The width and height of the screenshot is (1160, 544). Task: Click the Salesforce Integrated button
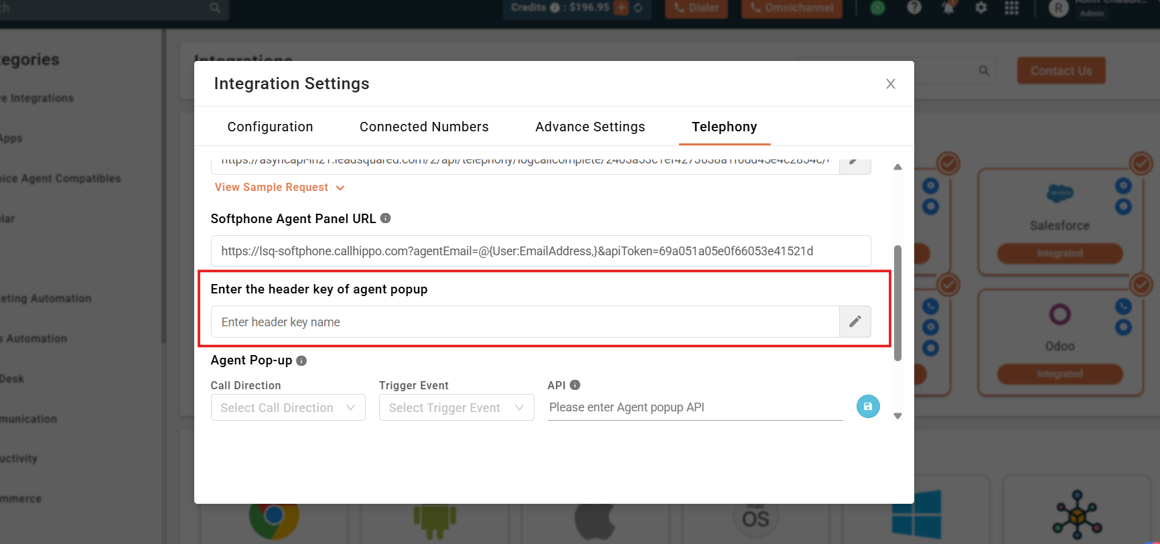(x=1060, y=253)
